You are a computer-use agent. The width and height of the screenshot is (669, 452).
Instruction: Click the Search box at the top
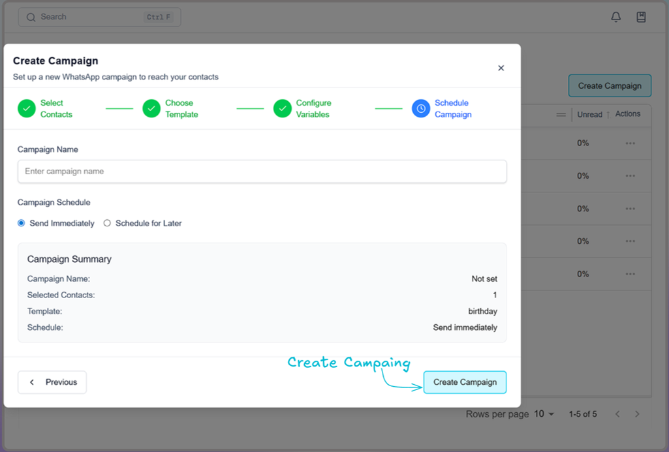[x=99, y=17]
